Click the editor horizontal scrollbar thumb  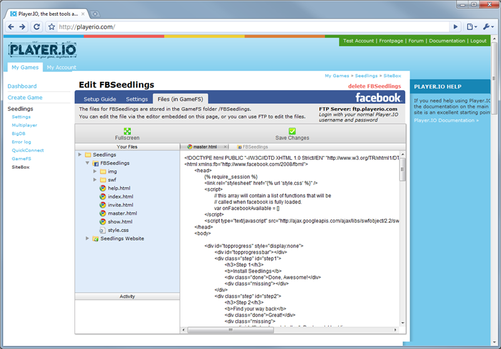click(x=230, y=330)
